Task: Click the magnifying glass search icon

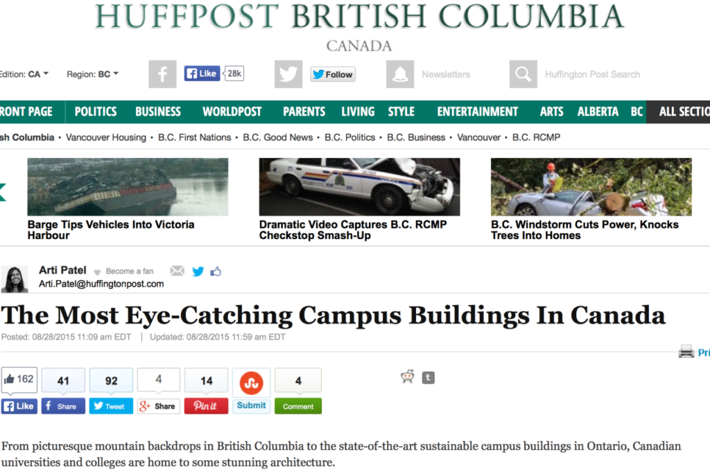Action: 523,73
